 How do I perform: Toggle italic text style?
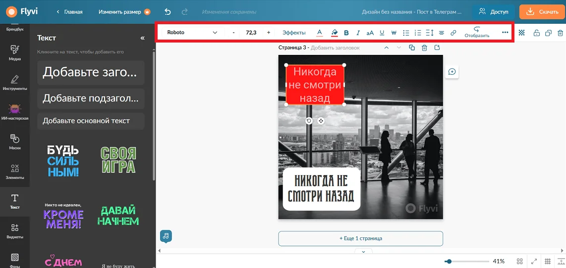[x=358, y=33]
